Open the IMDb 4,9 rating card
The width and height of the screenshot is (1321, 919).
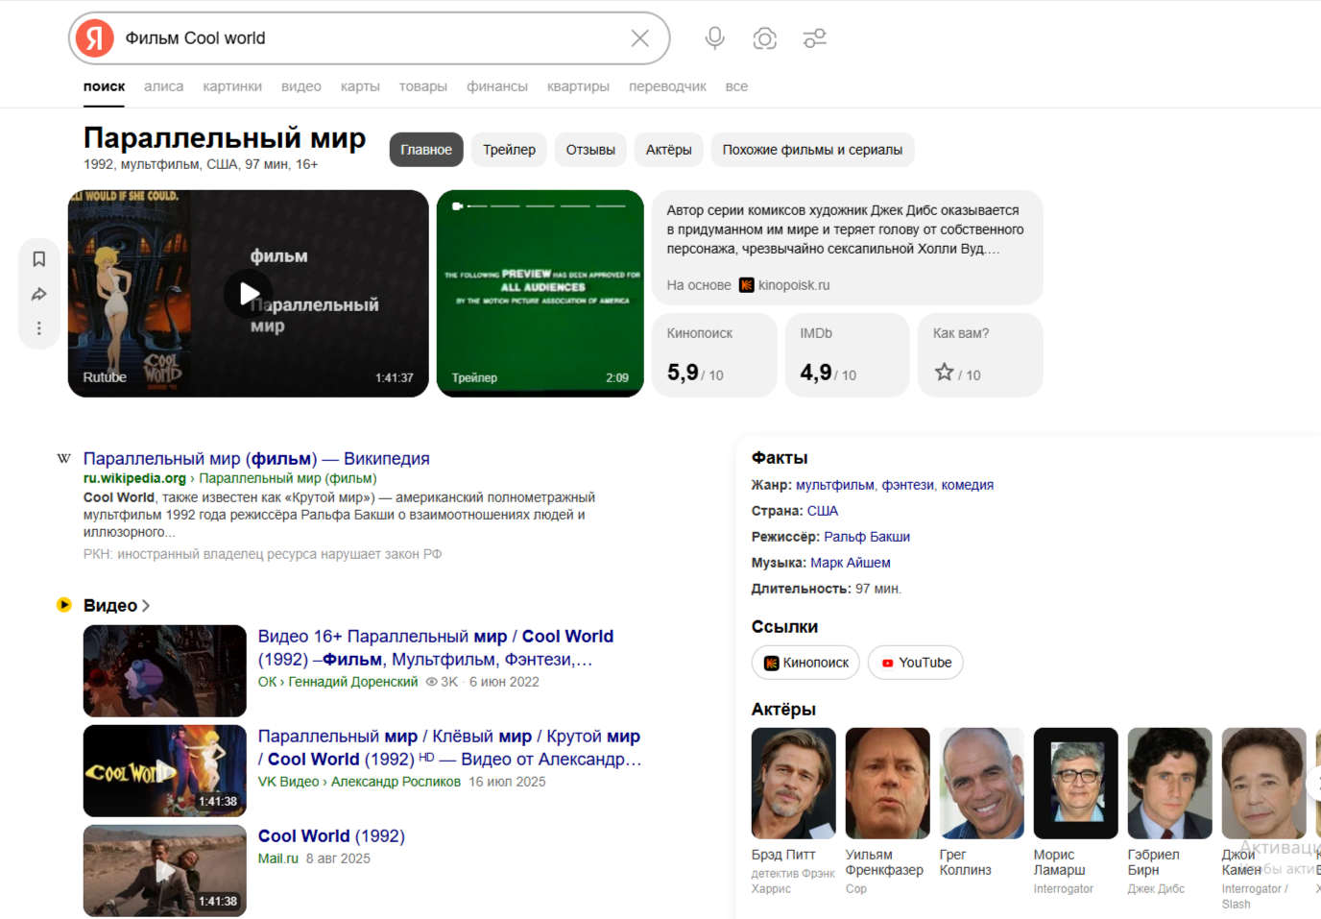pos(848,355)
